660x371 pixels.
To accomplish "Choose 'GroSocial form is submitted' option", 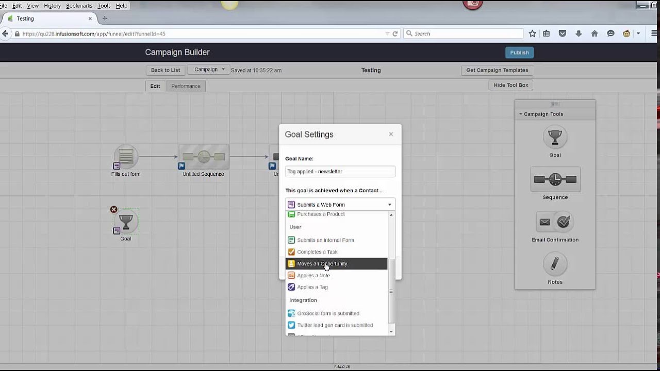I will [x=337, y=313].
